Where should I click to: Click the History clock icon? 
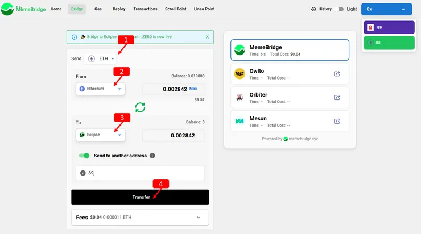coord(313,9)
